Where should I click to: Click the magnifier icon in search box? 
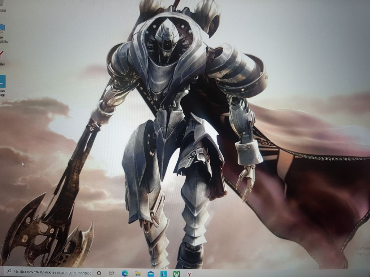click(x=9, y=271)
